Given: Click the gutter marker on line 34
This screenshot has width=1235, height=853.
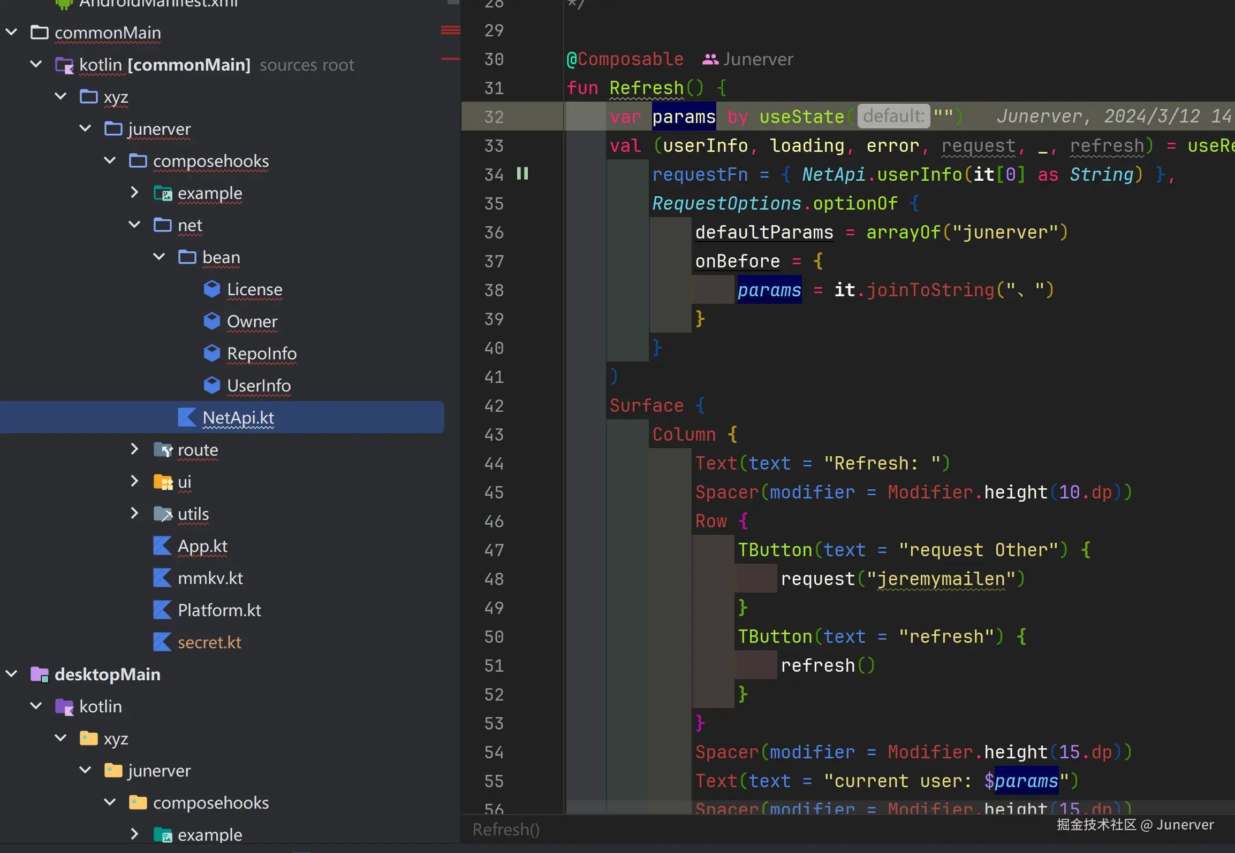Looking at the screenshot, I should 522,174.
